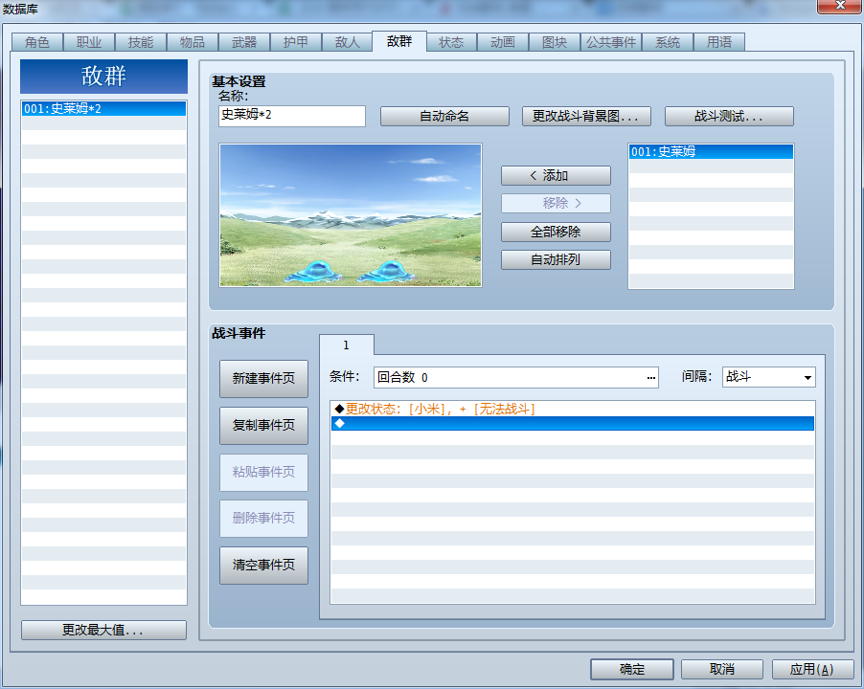
Task: Click the 自动命名 button
Action: pos(444,116)
